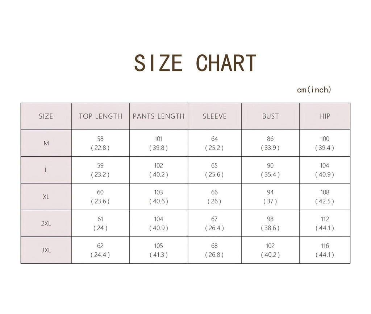The width and height of the screenshot is (371, 314).
Task: Select the SLEEVE column header
Action: point(214,116)
